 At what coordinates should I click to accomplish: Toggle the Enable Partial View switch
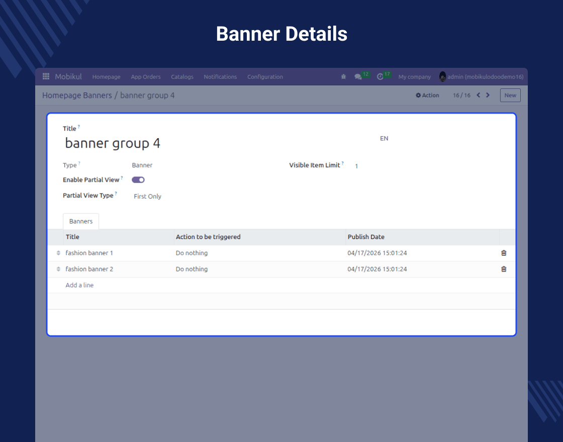click(x=138, y=180)
